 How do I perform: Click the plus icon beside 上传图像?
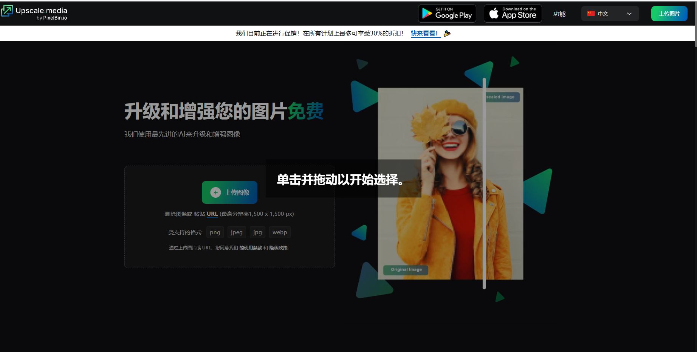pos(215,192)
